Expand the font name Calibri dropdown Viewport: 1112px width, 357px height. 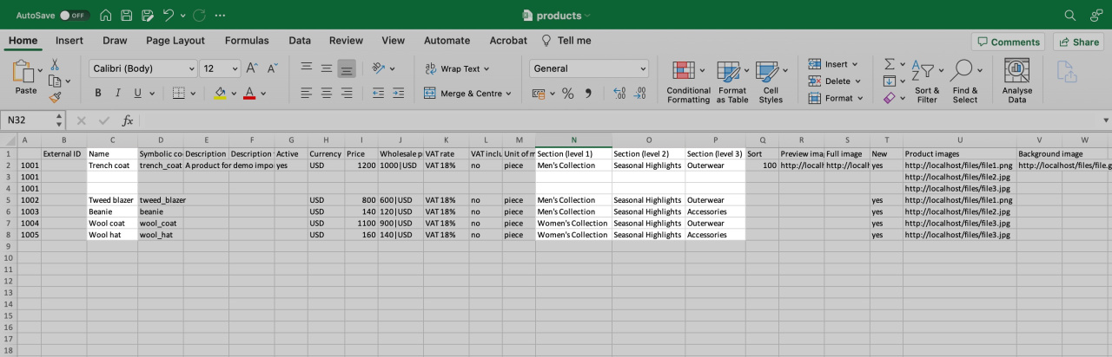point(192,68)
